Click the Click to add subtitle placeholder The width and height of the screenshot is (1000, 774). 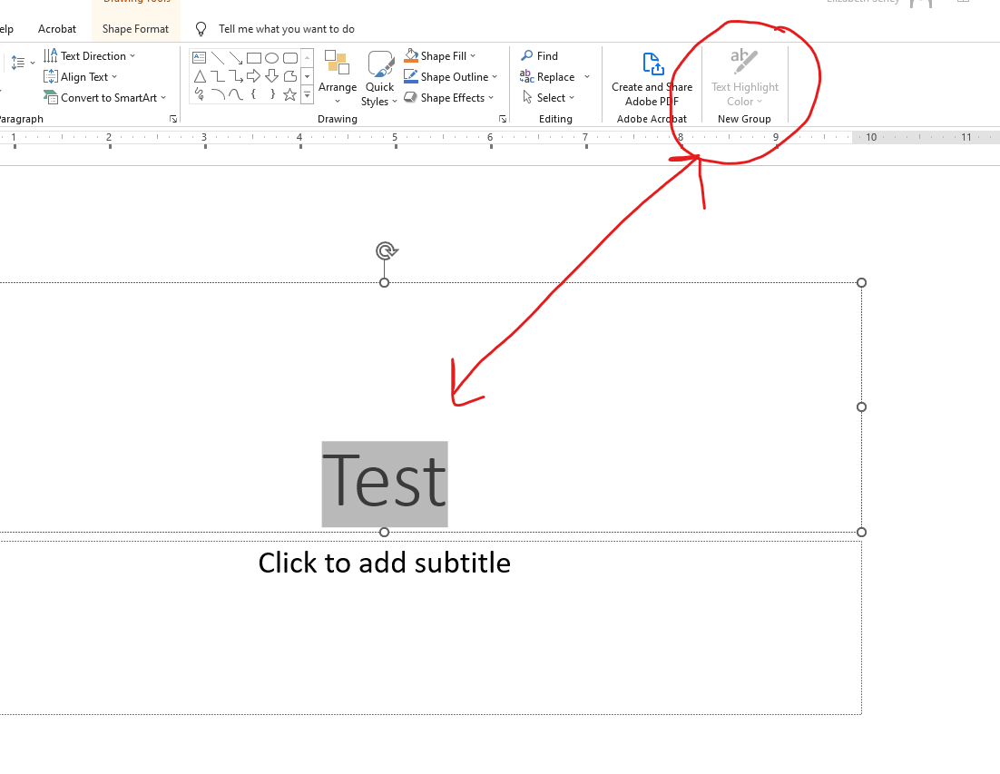(x=385, y=563)
